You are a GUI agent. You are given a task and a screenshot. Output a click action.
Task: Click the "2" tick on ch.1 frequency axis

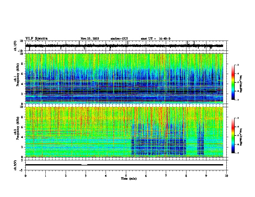23,94
